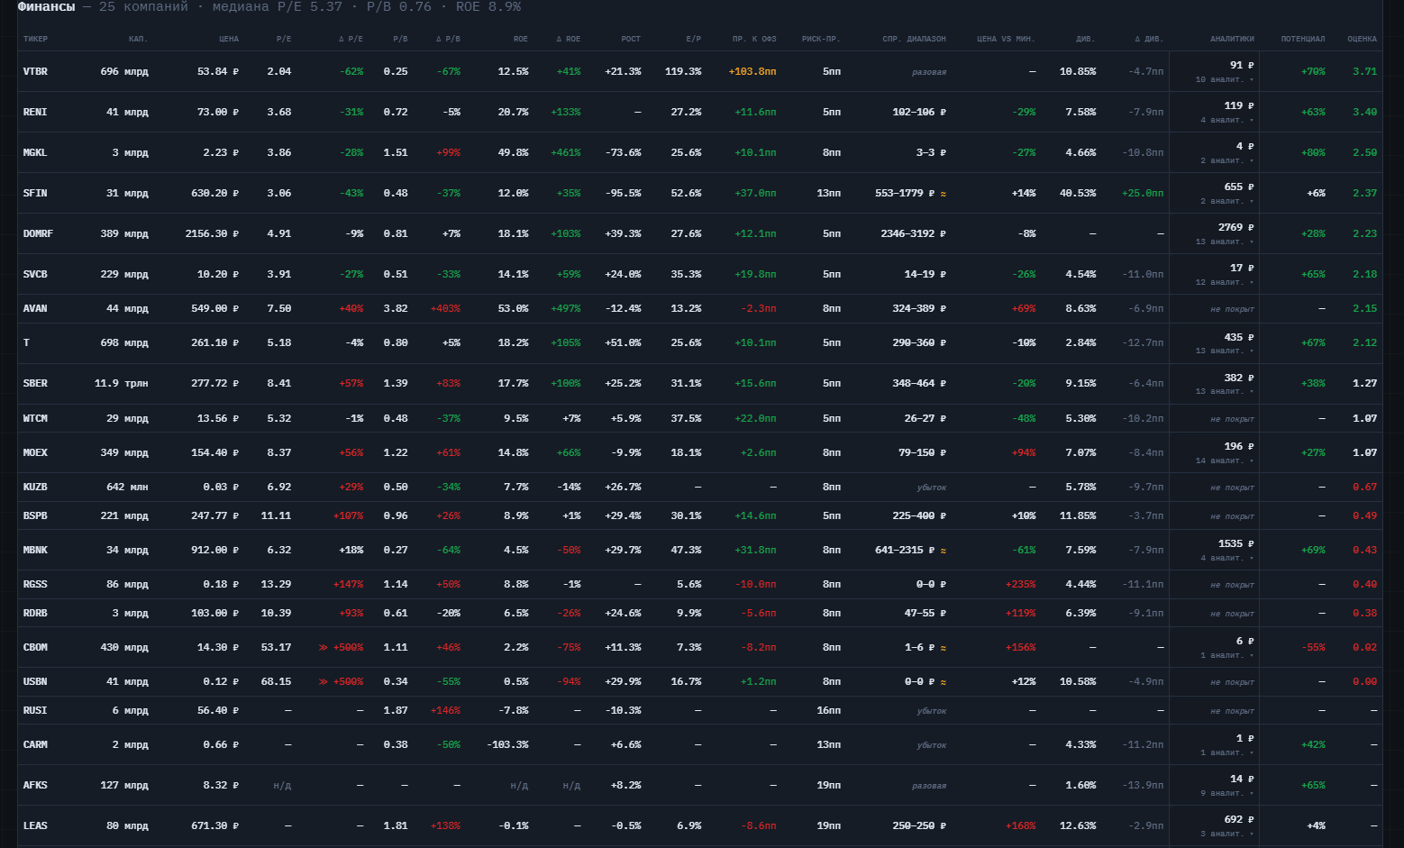Viewport: 1404px width, 848px height.
Task: Click the +497% ROE change for AVAN
Action: (566, 309)
